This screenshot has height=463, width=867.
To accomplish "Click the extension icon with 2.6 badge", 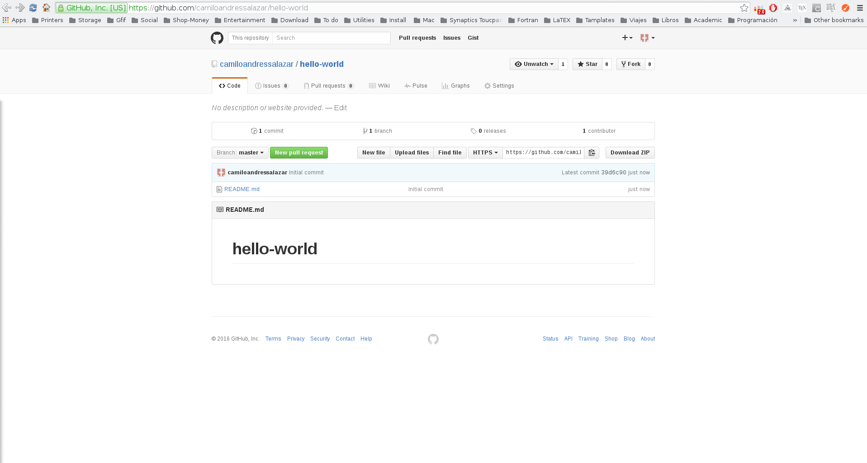I will (759, 8).
